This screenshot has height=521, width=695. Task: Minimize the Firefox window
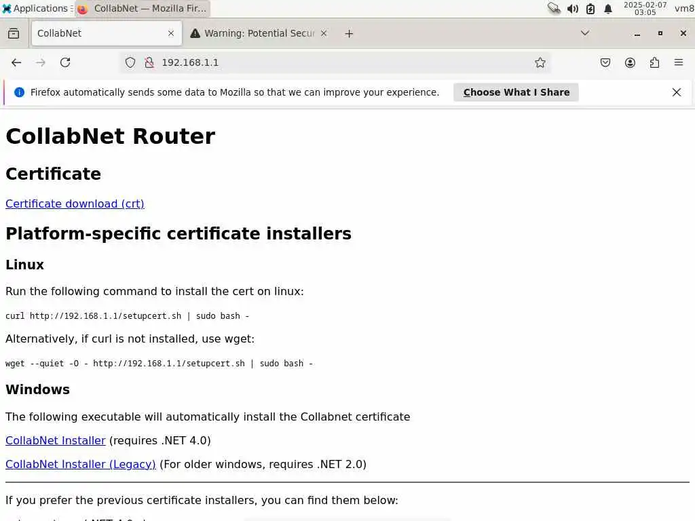click(637, 34)
